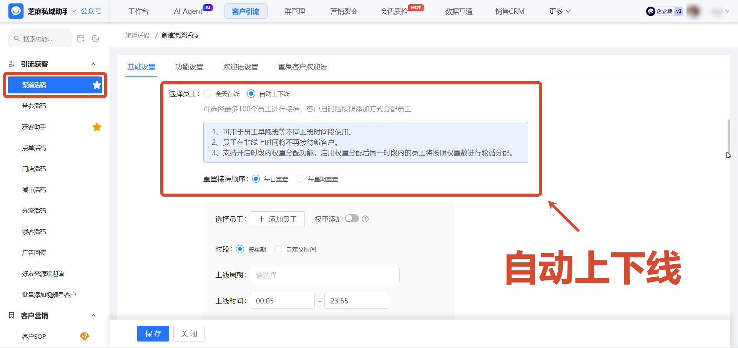Image resolution: width=738 pixels, height=348 pixels.
Task: Click the 客户营销 bookmark icon
Action: click(x=12, y=315)
